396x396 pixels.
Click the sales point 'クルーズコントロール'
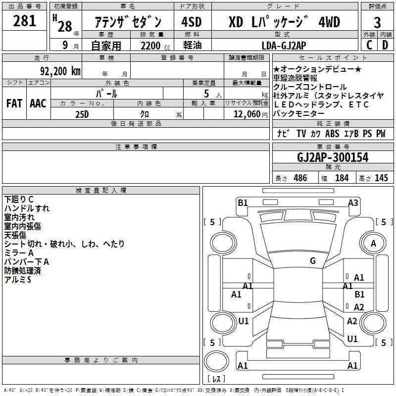[x=310, y=87]
